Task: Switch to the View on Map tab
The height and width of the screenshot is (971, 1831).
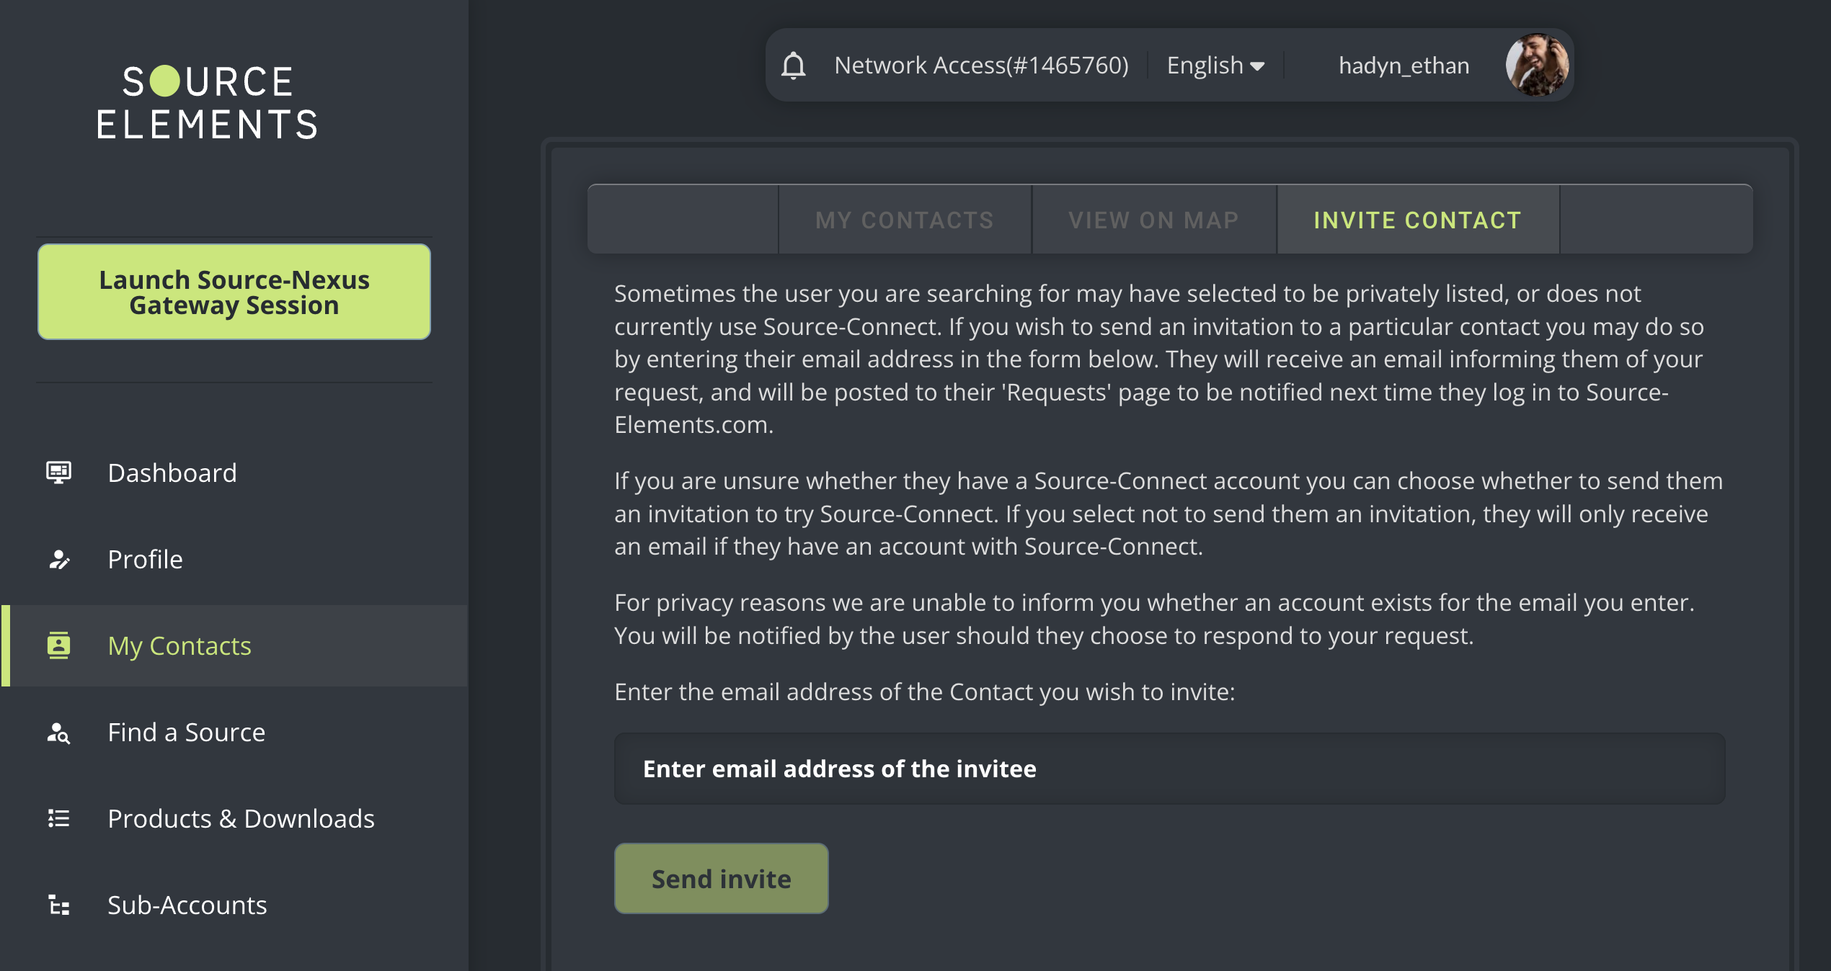Action: pyautogui.click(x=1153, y=220)
